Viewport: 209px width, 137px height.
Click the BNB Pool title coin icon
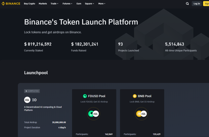[135, 96]
